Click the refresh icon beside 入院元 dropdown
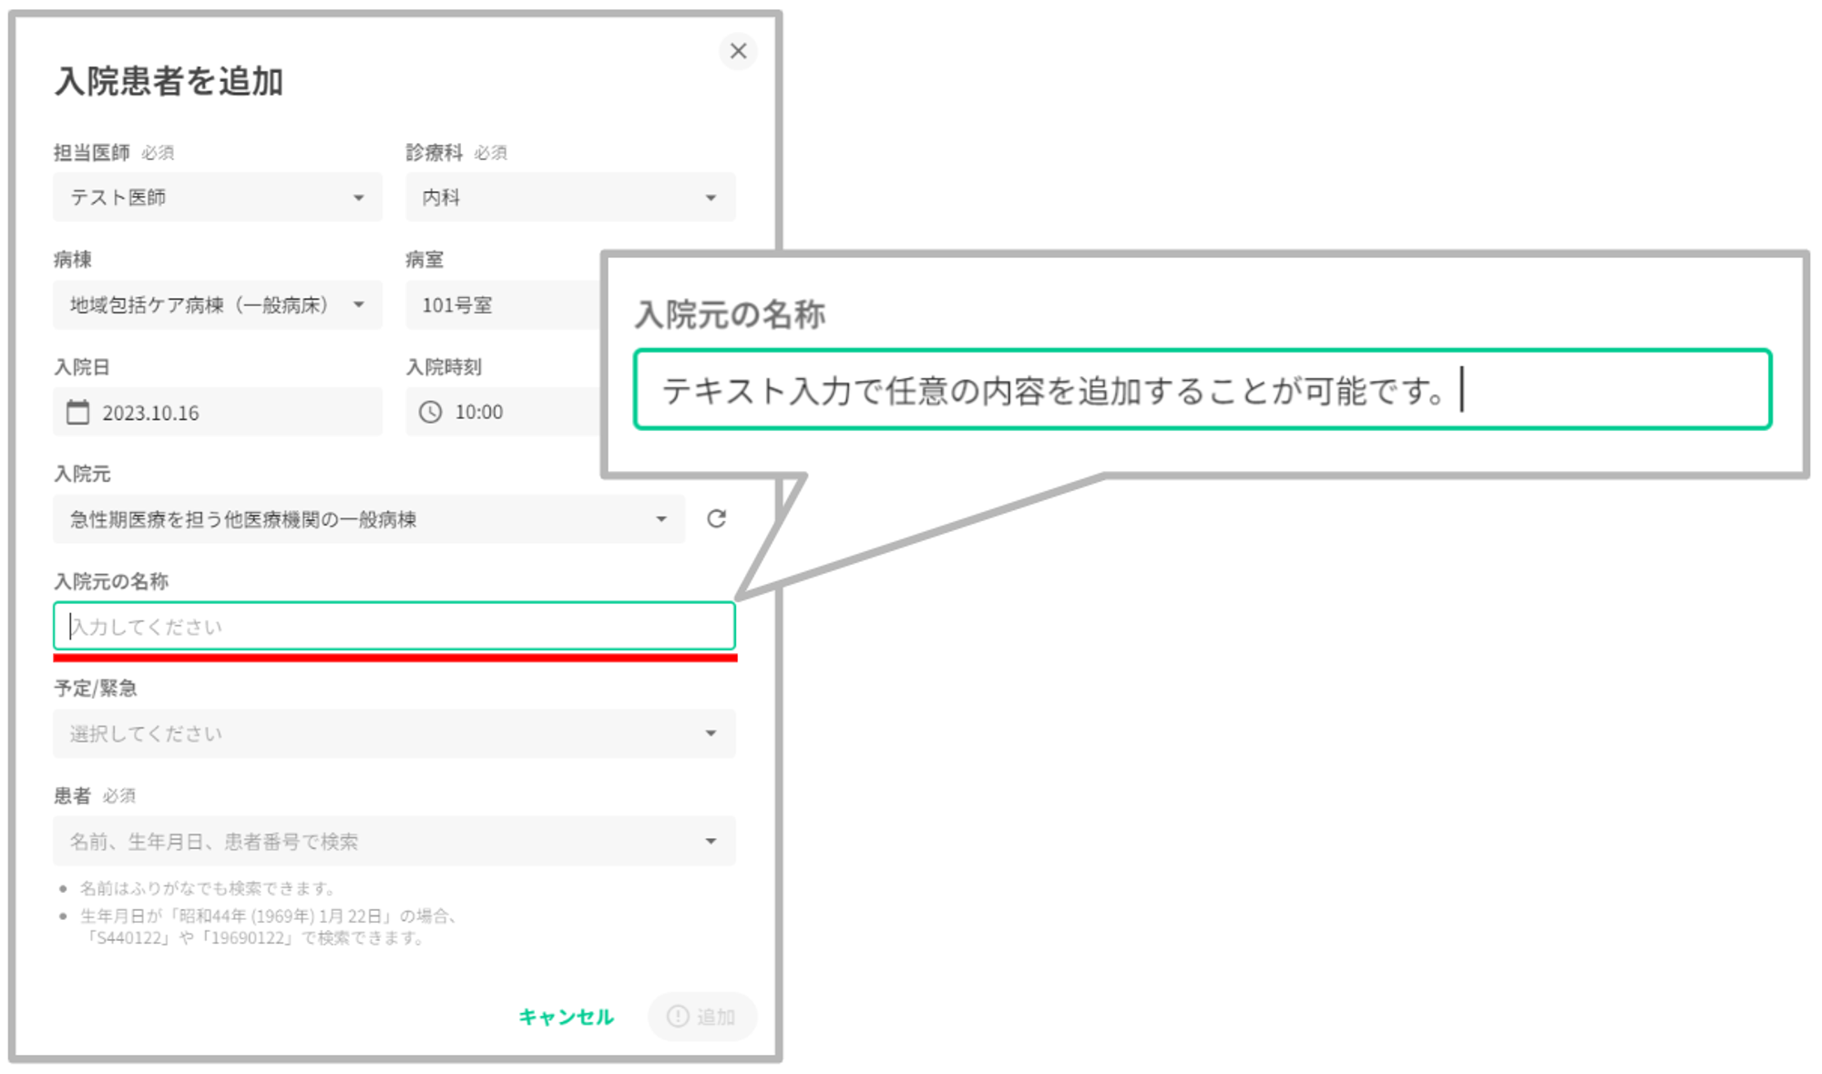The height and width of the screenshot is (1074, 1822). (x=717, y=518)
